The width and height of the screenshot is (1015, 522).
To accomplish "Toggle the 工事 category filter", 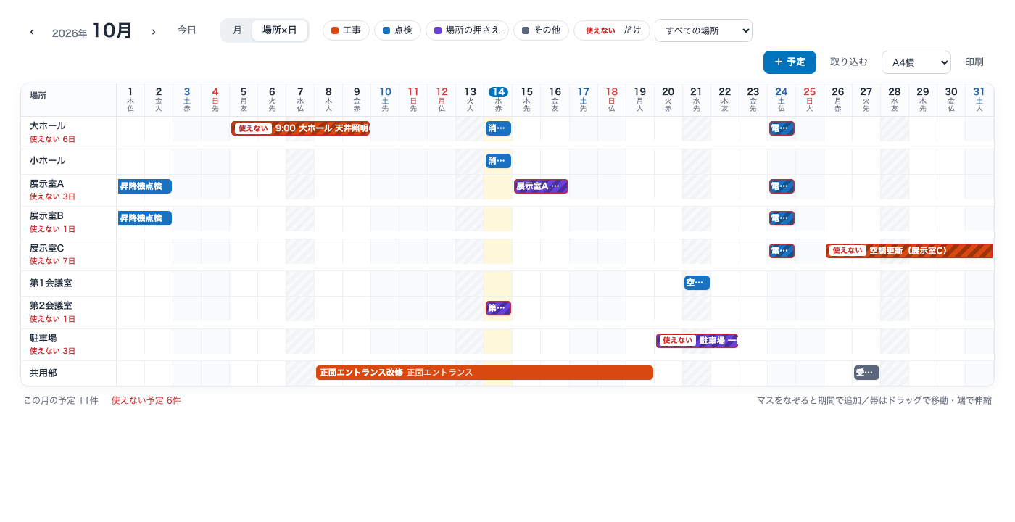I will point(346,30).
